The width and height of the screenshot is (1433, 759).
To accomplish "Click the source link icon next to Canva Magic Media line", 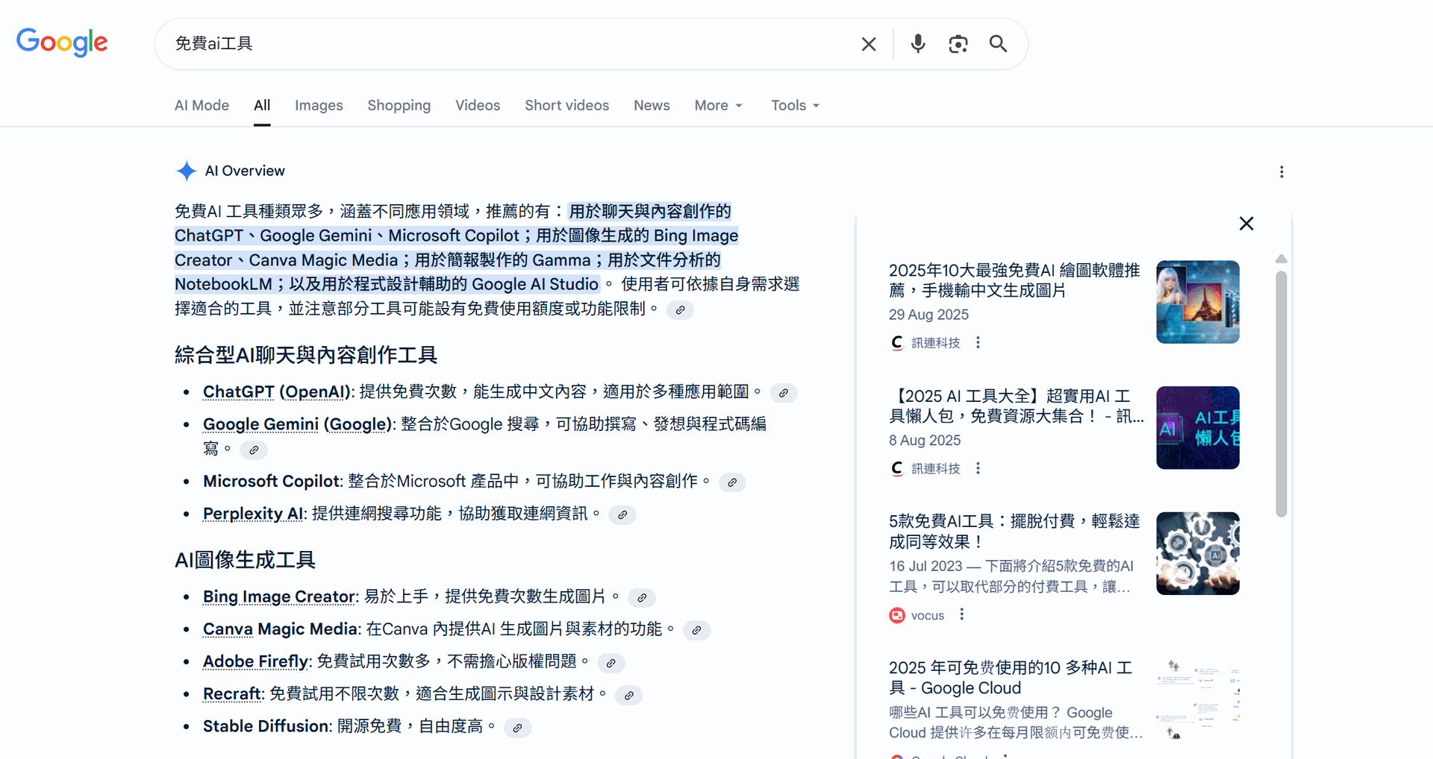I will click(696, 631).
